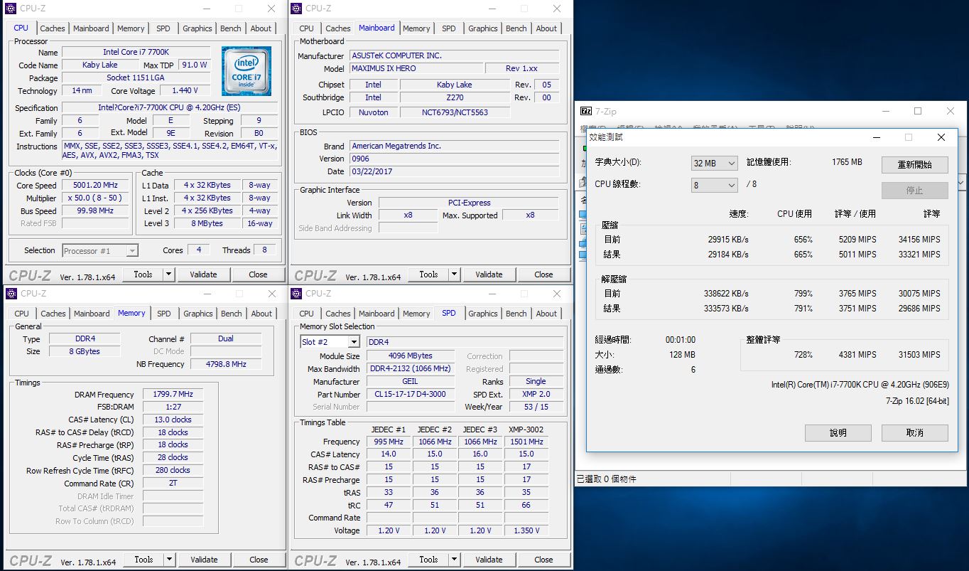Click the 停止 stop button in 7-Zip benchmark
This screenshot has height=571, width=969.
915,191
